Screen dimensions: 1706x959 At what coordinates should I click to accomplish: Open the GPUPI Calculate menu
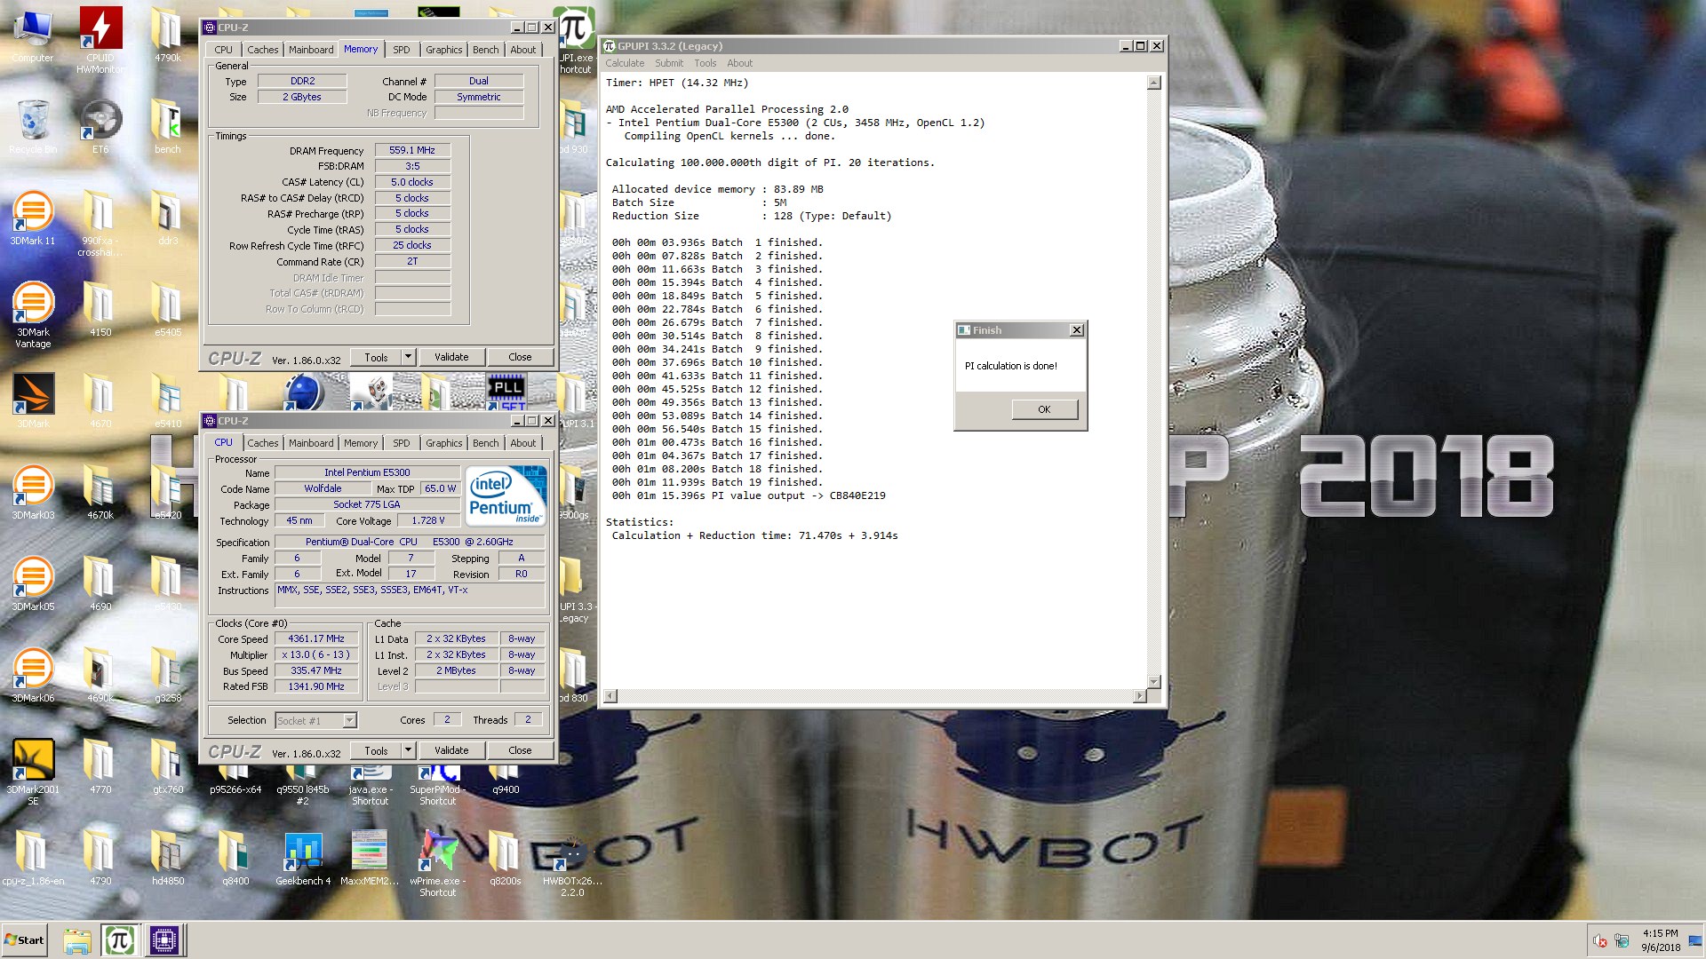tap(625, 63)
